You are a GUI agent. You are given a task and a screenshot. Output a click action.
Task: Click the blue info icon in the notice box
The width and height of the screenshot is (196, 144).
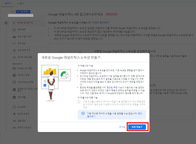click(83, 113)
